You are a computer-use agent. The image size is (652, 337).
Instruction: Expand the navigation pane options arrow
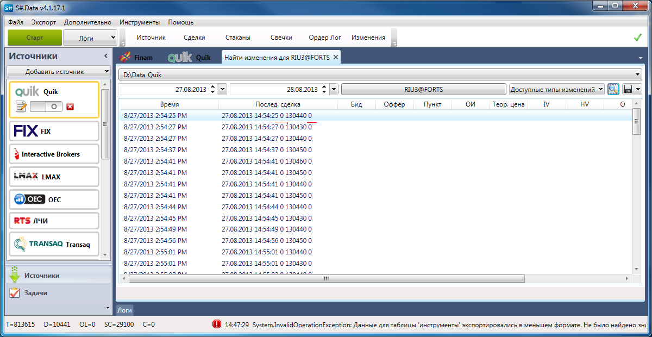coord(107,308)
